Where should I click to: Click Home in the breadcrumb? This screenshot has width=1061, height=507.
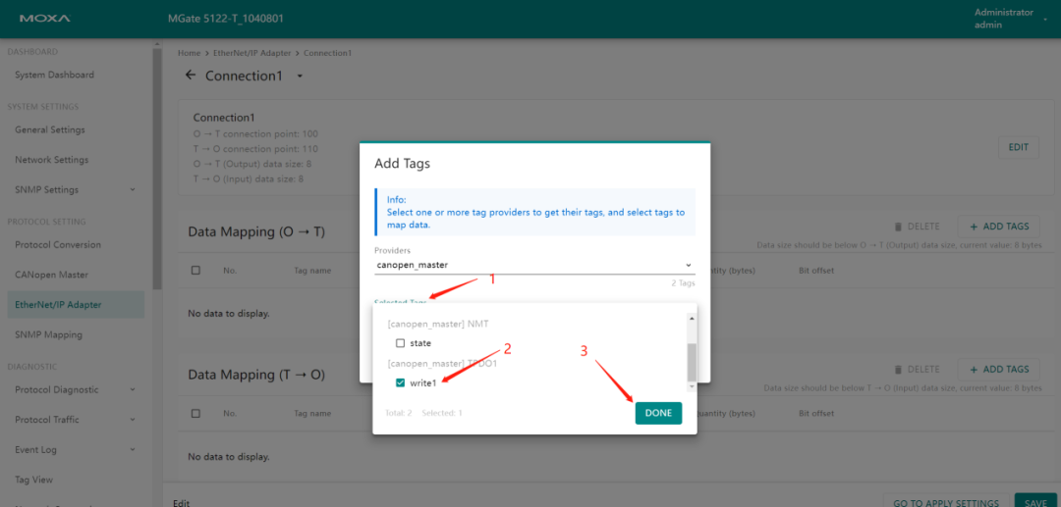[189, 53]
